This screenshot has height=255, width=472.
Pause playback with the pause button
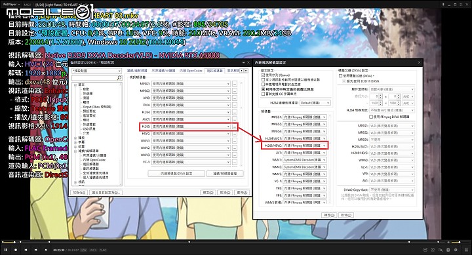(5, 250)
